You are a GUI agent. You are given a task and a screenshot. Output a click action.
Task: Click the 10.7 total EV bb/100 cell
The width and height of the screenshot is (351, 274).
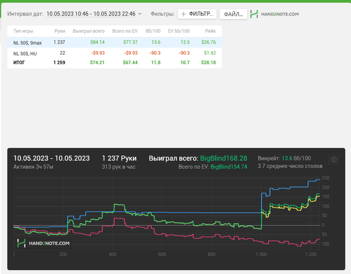pyautogui.click(x=185, y=63)
